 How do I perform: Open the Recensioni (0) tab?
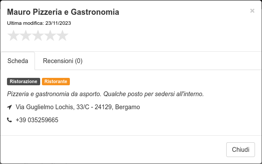pyautogui.click(x=62, y=61)
